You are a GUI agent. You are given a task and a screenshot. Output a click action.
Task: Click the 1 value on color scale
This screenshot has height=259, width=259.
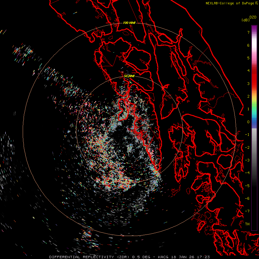point(248,109)
